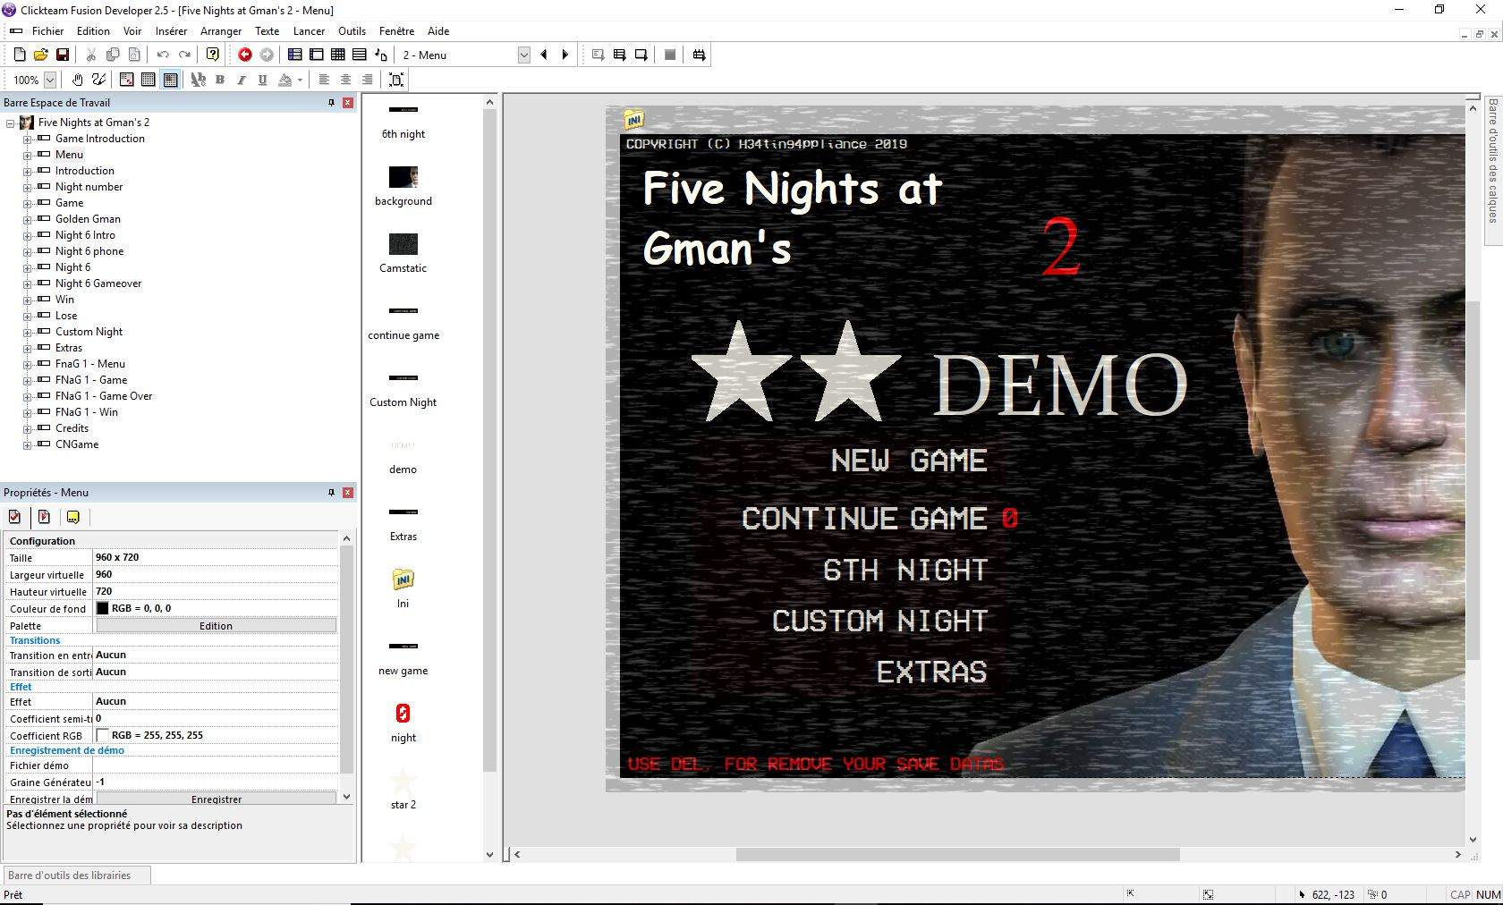Toggle underline text formatting
Viewport: 1503px width, 905px height.
click(x=263, y=80)
